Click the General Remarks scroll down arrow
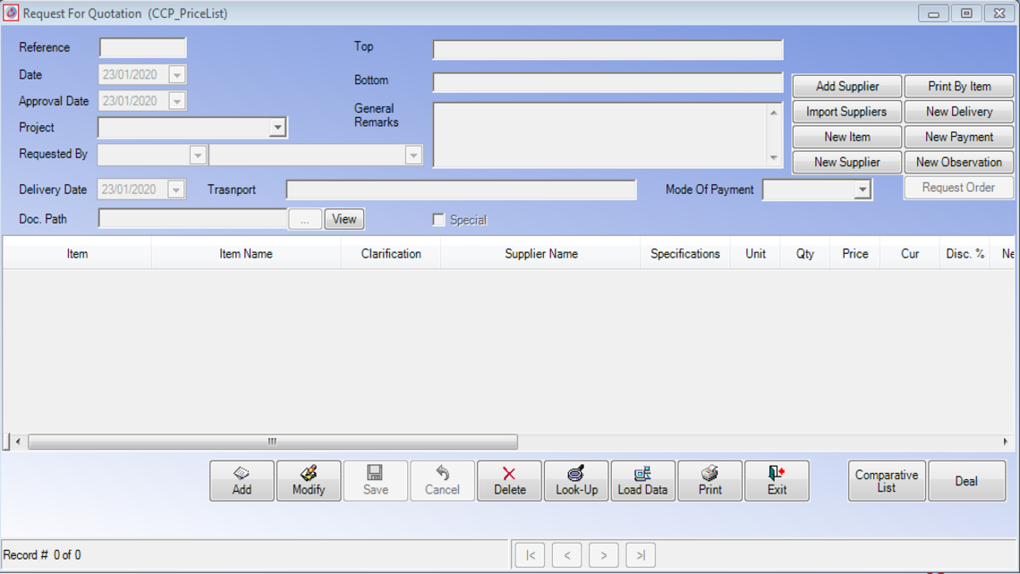 click(x=773, y=157)
